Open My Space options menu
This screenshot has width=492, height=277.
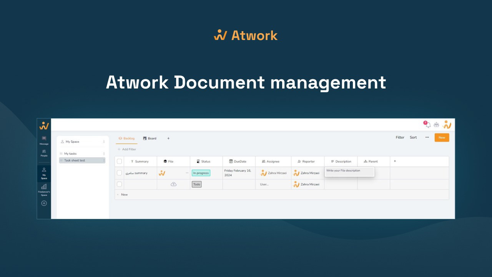[104, 142]
